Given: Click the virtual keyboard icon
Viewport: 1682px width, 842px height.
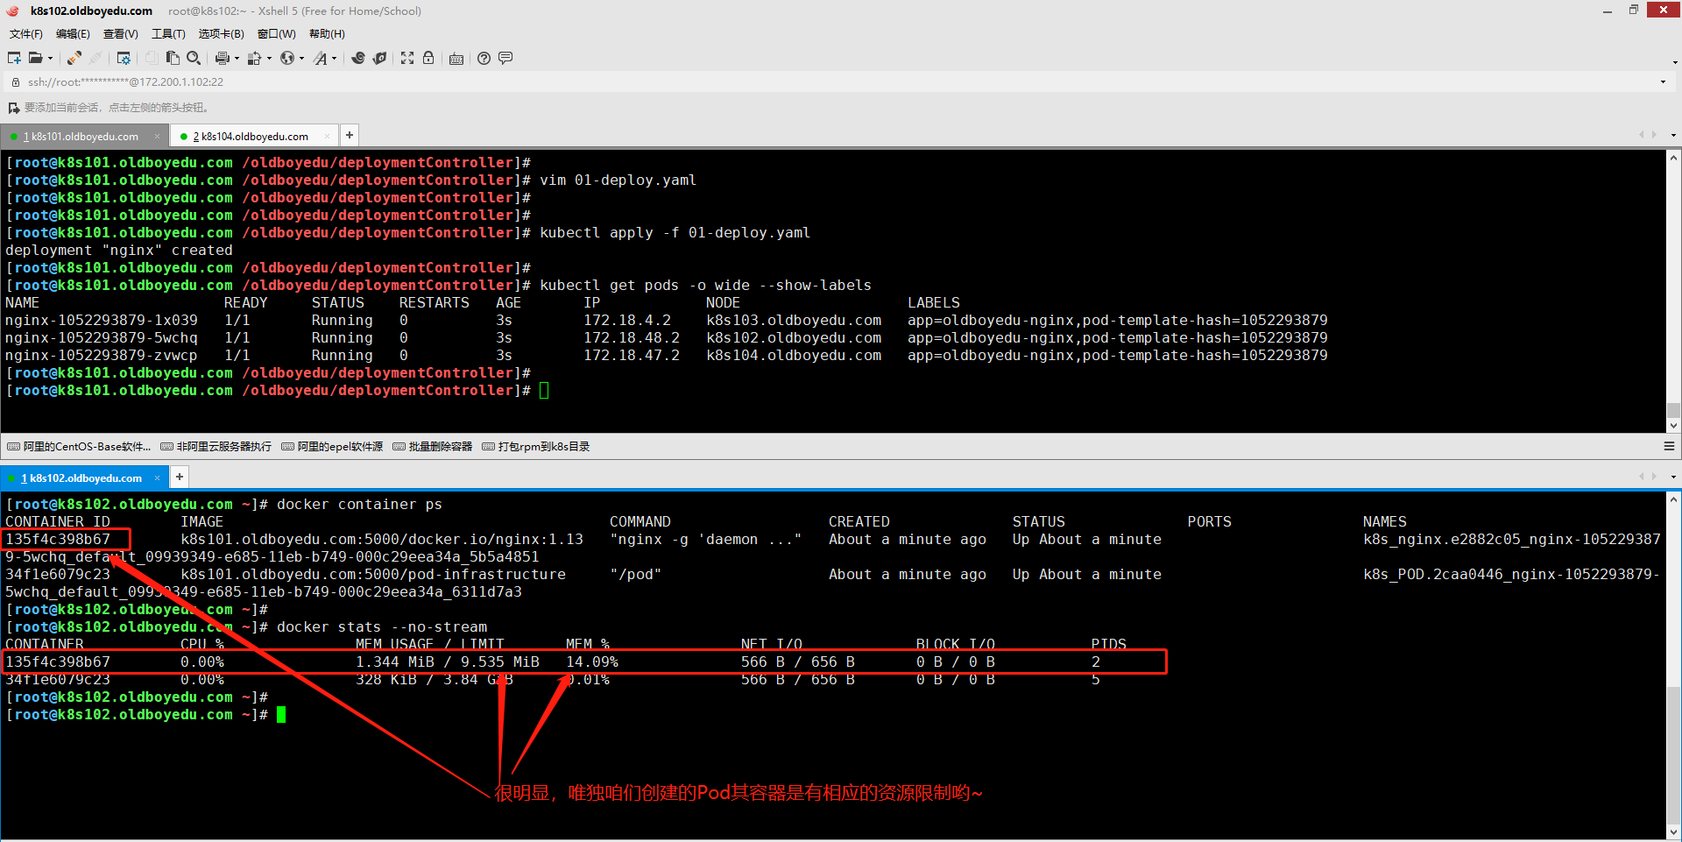Looking at the screenshot, I should point(456,59).
